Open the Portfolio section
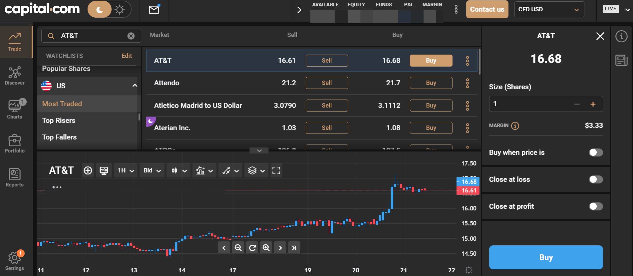This screenshot has height=276, width=633. pyautogui.click(x=15, y=144)
